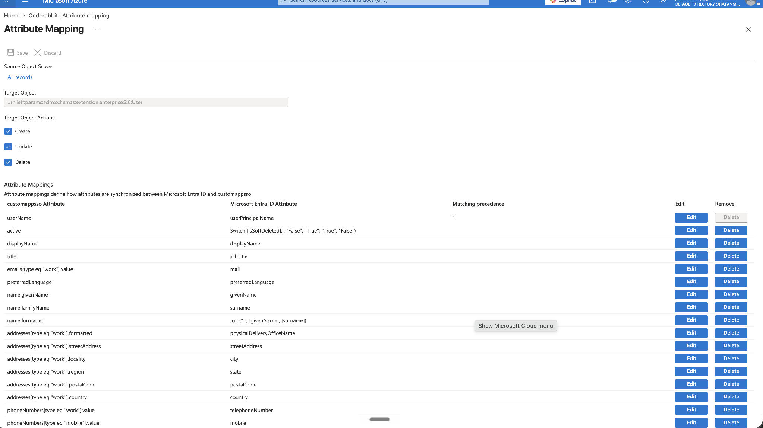This screenshot has height=428, width=763.
Task: Edit the displayName mapping
Action: pos(691,243)
